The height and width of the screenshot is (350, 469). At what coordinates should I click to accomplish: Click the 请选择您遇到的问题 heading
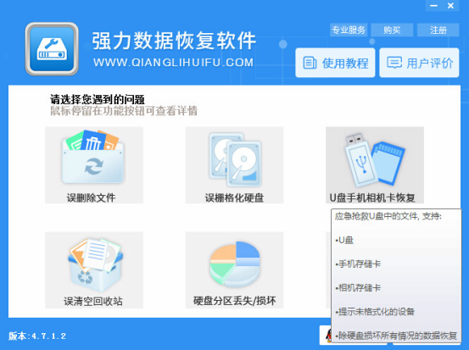pos(98,99)
